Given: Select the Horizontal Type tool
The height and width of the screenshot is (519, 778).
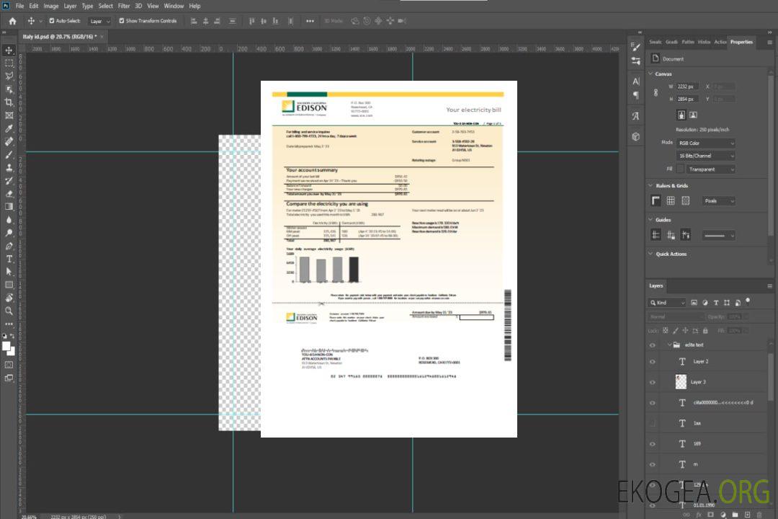Looking at the screenshot, I should (9, 259).
